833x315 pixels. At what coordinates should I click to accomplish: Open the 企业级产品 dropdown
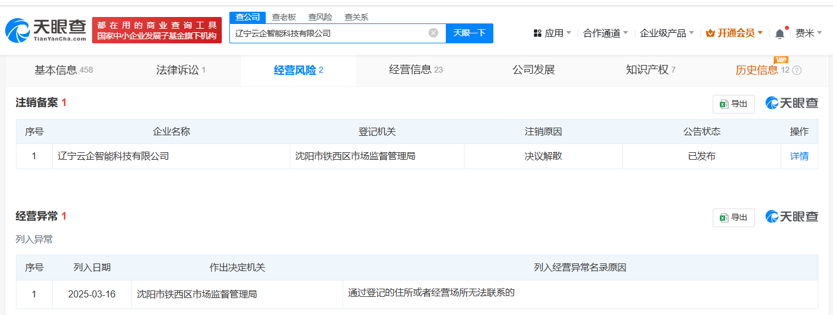pyautogui.click(x=667, y=33)
